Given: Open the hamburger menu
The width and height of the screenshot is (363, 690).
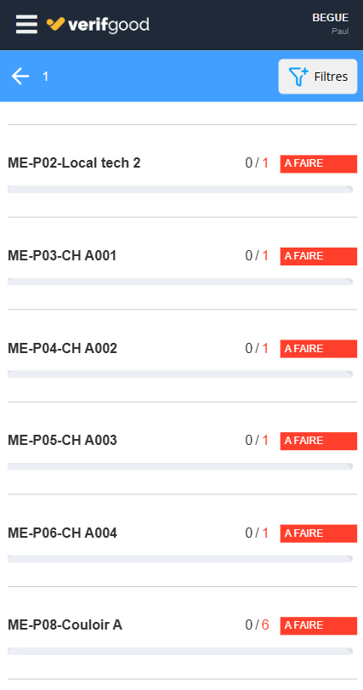Looking at the screenshot, I should coord(26,24).
